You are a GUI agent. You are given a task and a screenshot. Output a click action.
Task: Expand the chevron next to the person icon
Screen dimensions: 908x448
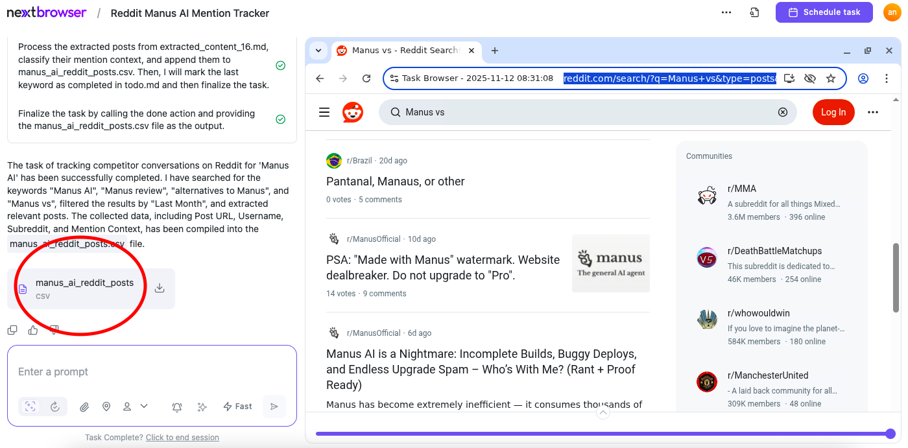pos(144,406)
